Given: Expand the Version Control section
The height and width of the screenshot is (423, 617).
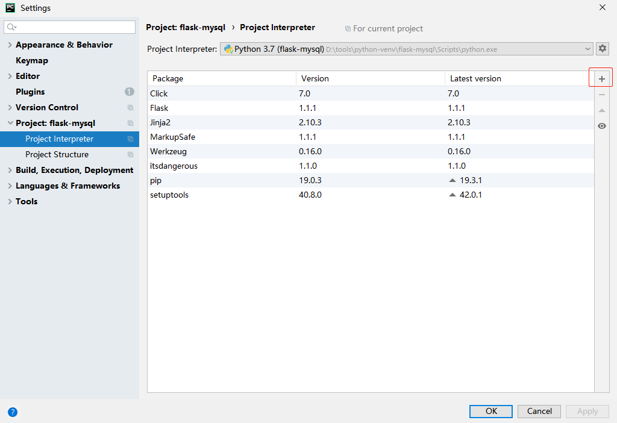Looking at the screenshot, I should click(x=10, y=107).
